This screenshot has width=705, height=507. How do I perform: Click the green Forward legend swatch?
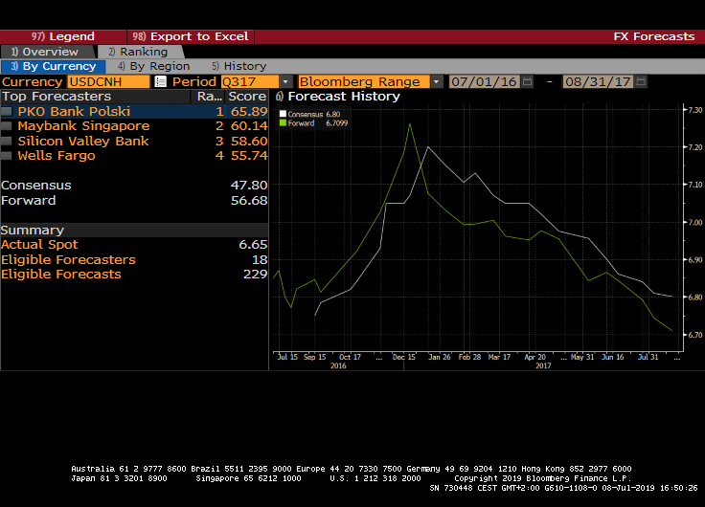(x=282, y=123)
